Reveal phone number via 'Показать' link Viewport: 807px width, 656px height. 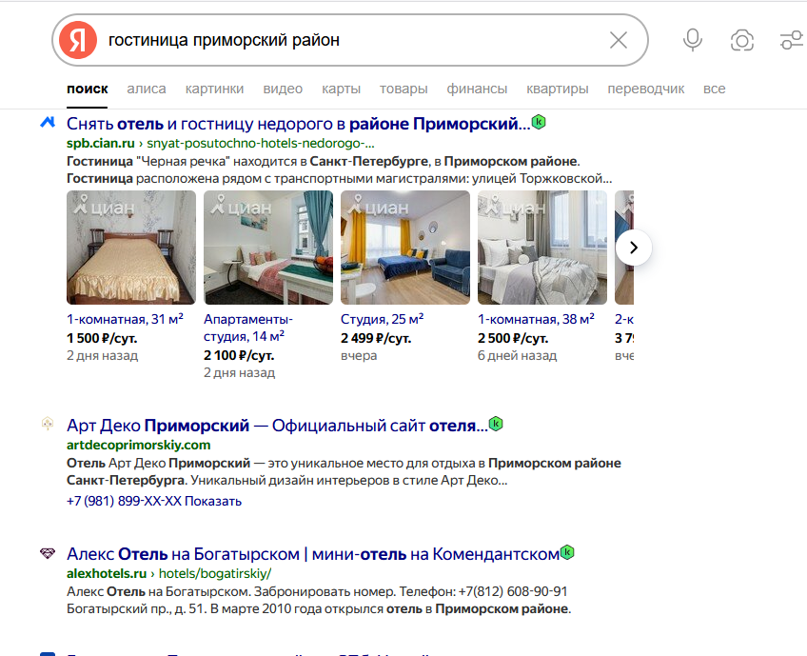pyautogui.click(x=213, y=501)
